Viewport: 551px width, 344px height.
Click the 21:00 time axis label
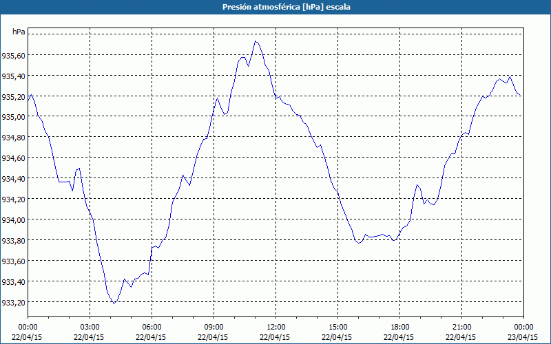(461, 327)
